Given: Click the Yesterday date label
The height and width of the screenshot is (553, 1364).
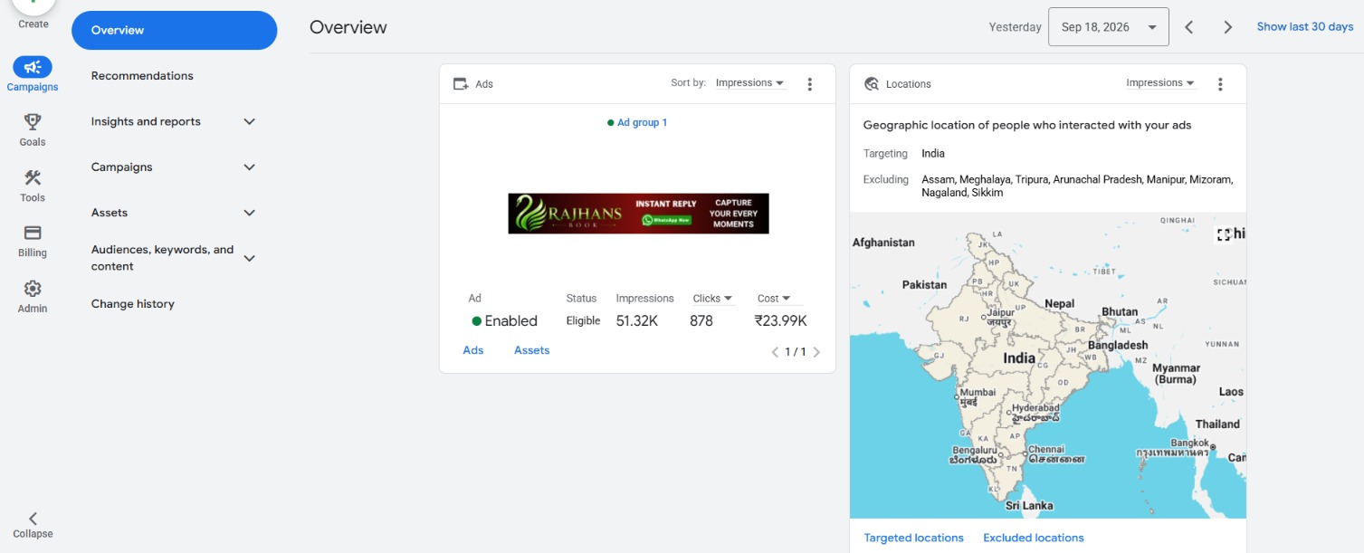Looking at the screenshot, I should (x=1016, y=27).
